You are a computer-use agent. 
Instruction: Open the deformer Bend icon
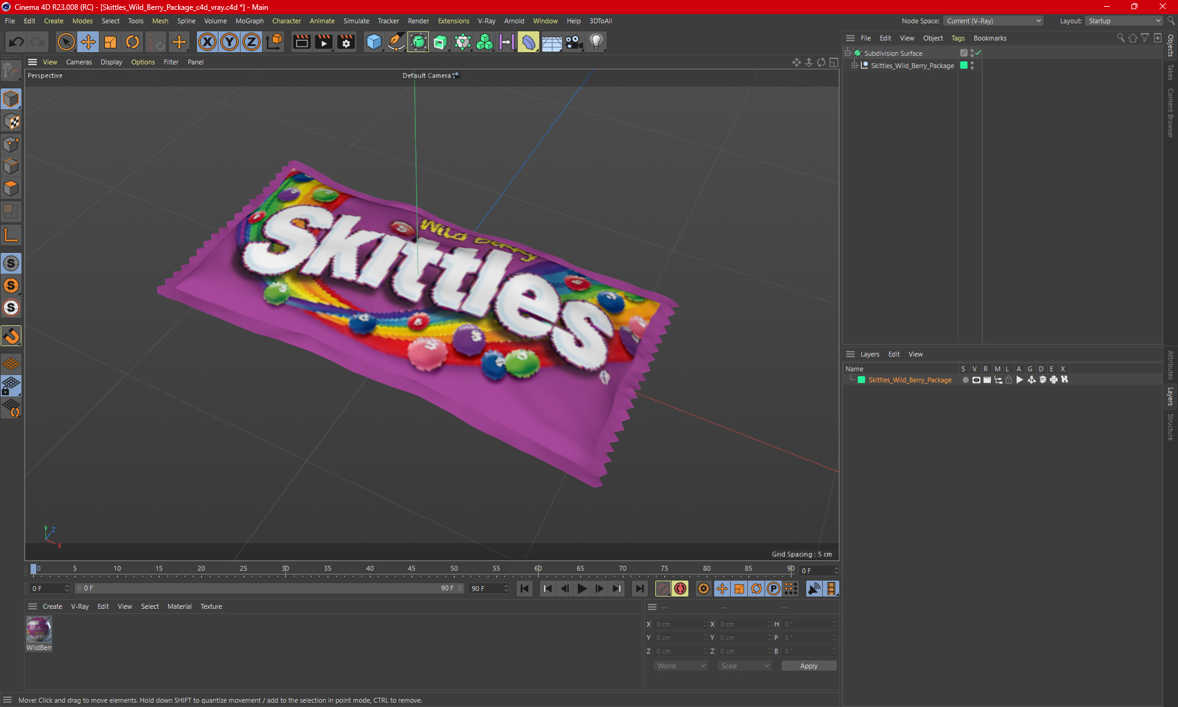point(528,42)
